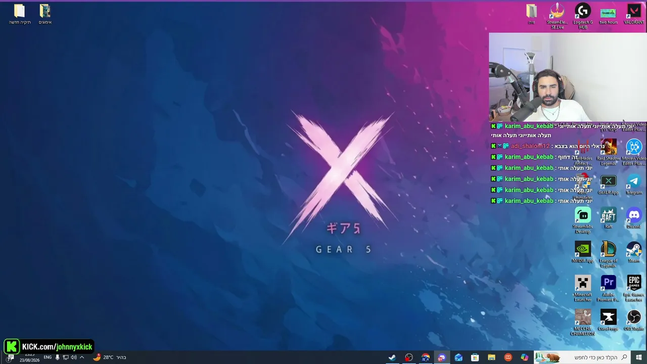Select the MECCHA CHAMELEON desktop icon
This screenshot has width=647, height=364.
point(583,323)
